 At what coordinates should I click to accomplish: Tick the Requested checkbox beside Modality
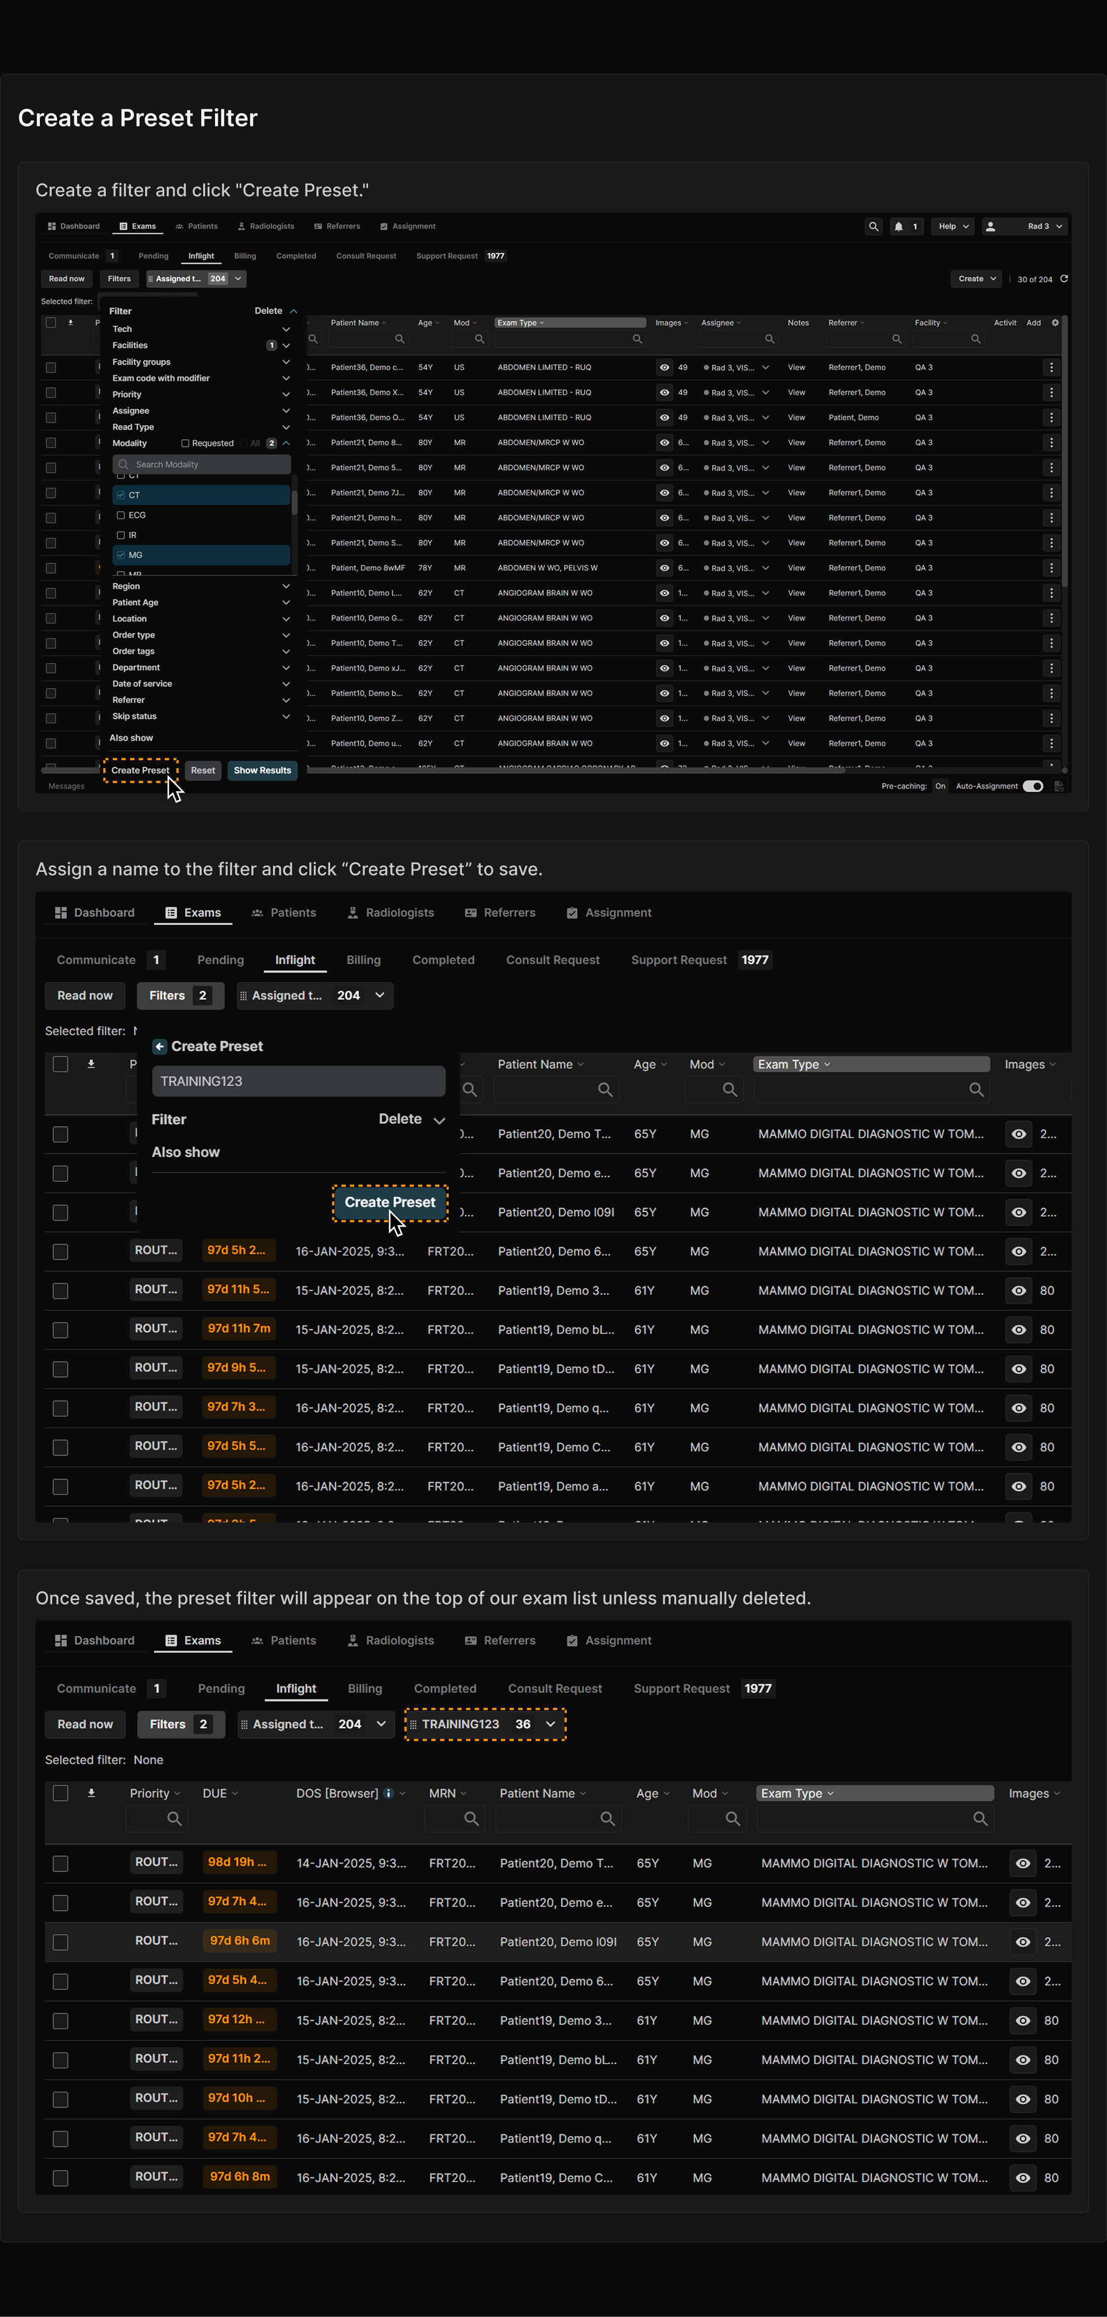tap(185, 443)
